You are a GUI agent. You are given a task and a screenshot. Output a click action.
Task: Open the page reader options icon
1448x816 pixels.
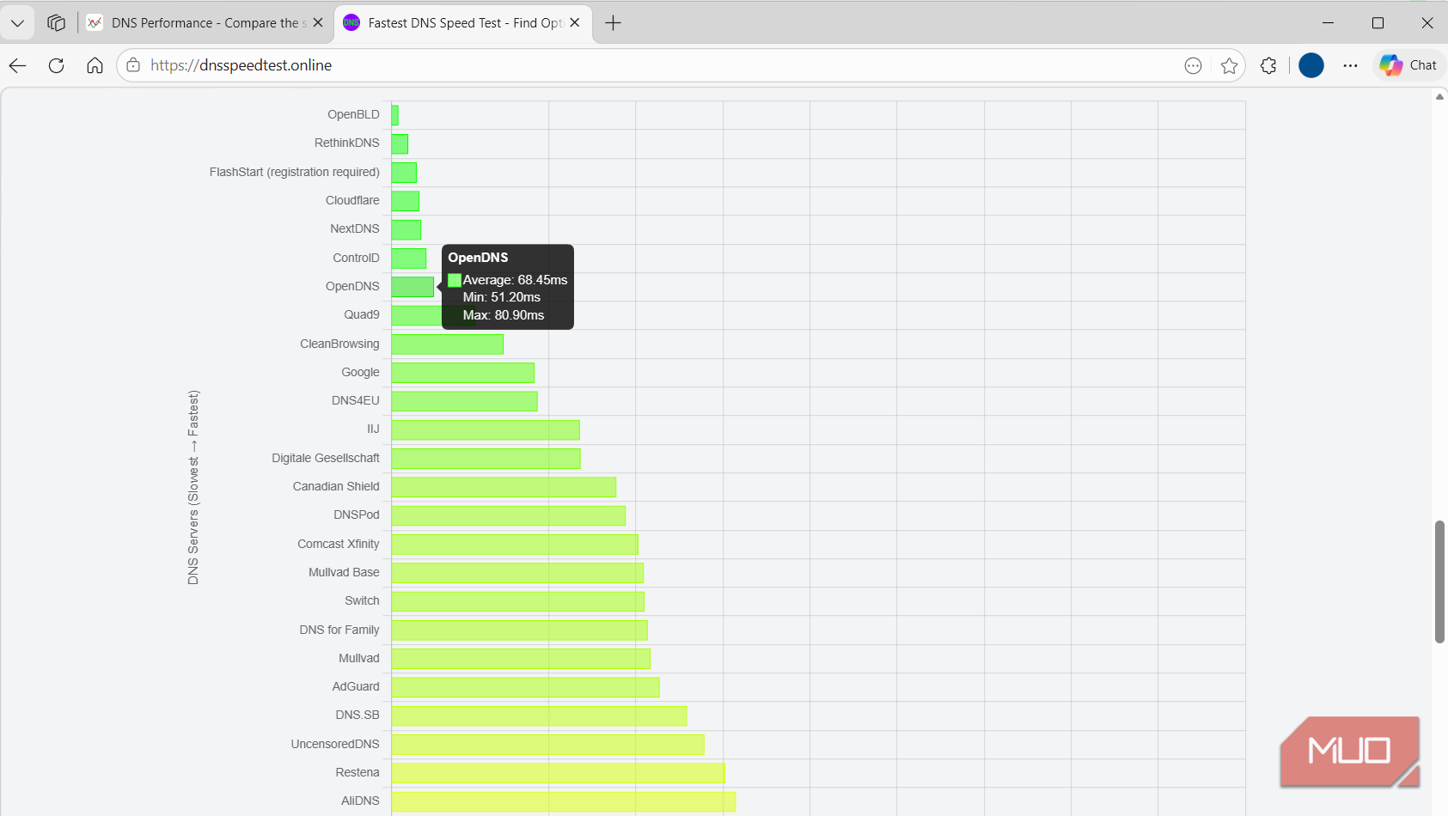(1193, 65)
